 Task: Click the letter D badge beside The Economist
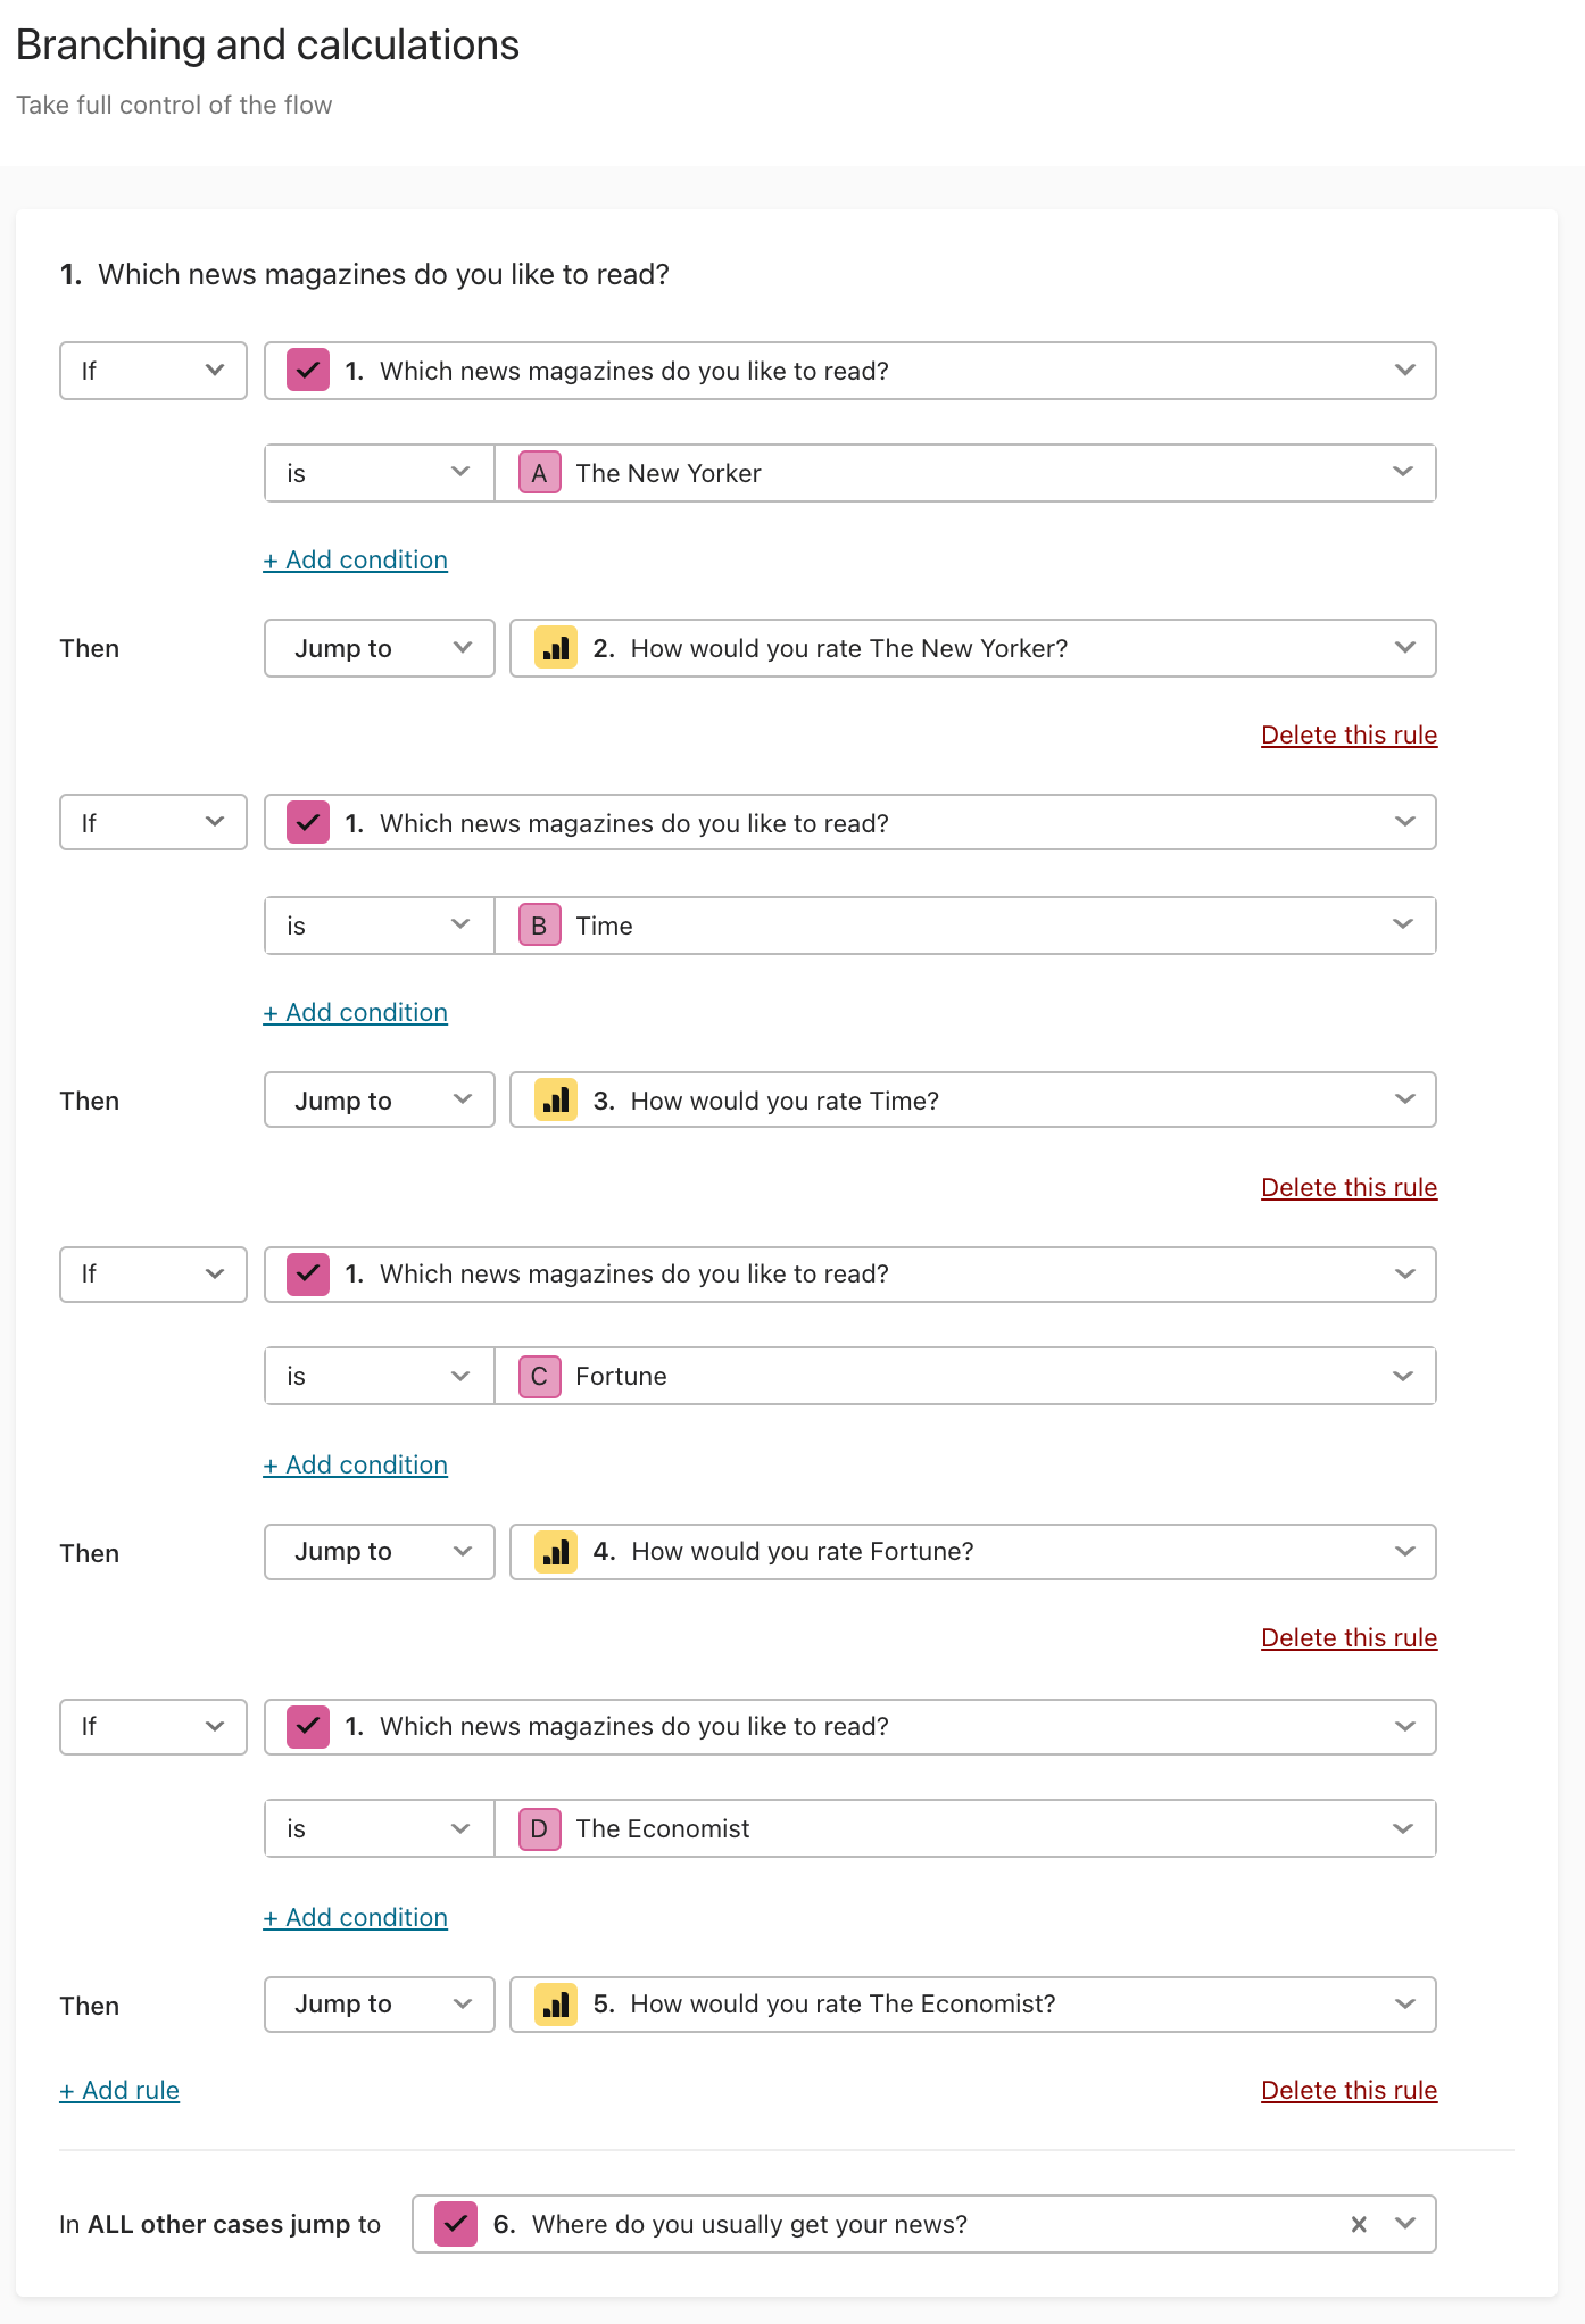coord(539,1828)
